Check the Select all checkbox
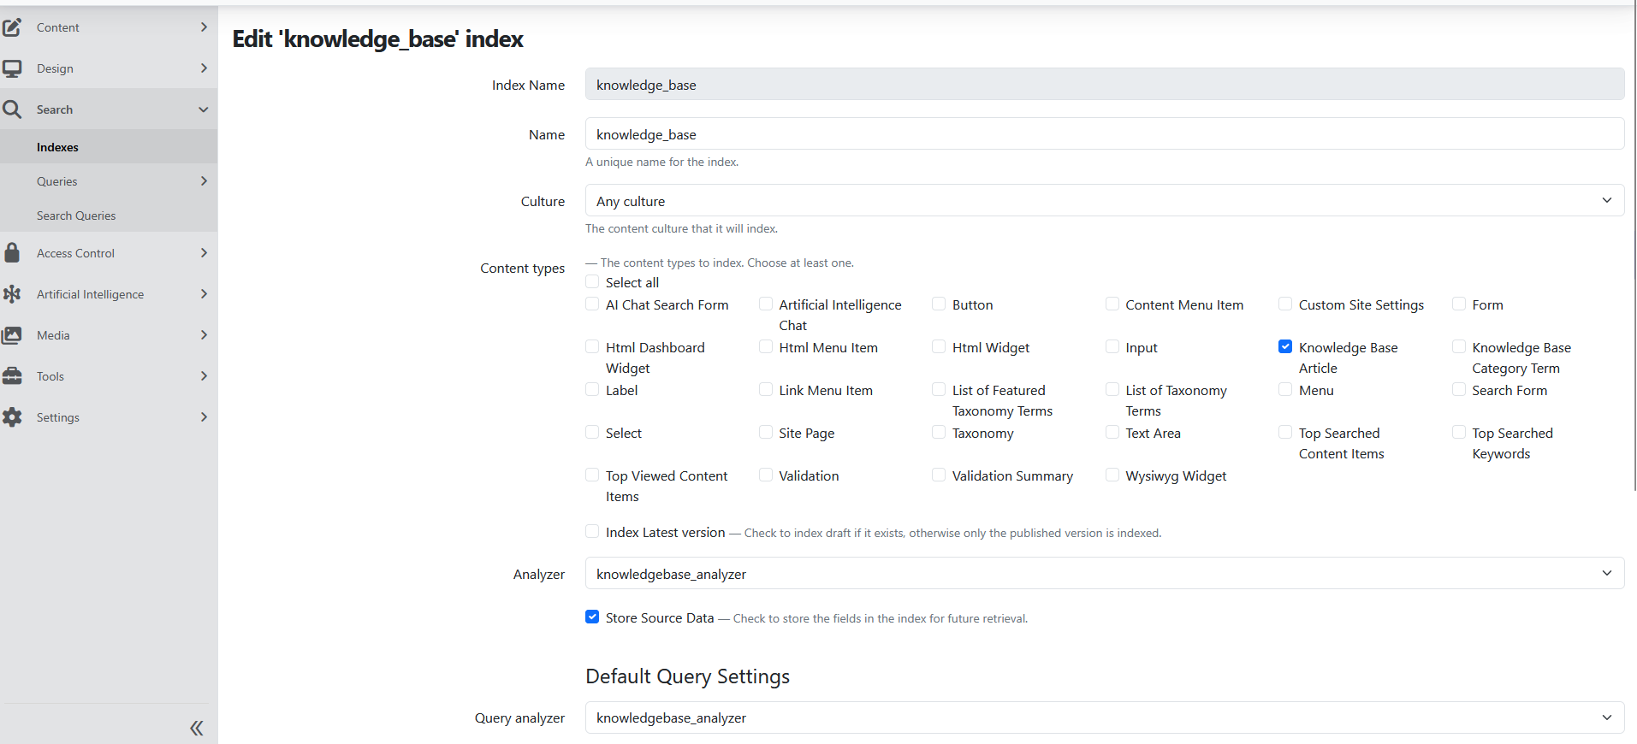1637x744 pixels. coord(592,281)
